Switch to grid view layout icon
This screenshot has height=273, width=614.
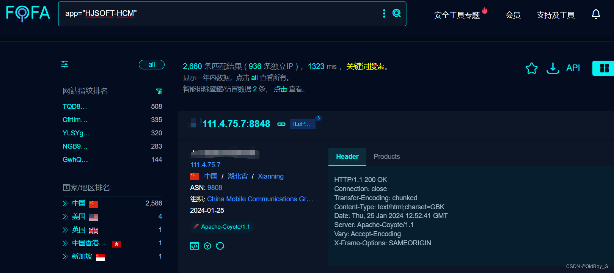coord(604,68)
